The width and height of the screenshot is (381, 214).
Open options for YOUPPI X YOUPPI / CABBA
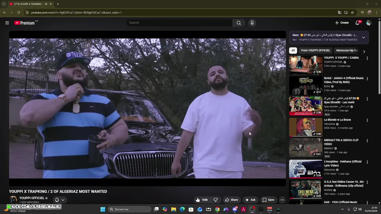click(x=367, y=58)
